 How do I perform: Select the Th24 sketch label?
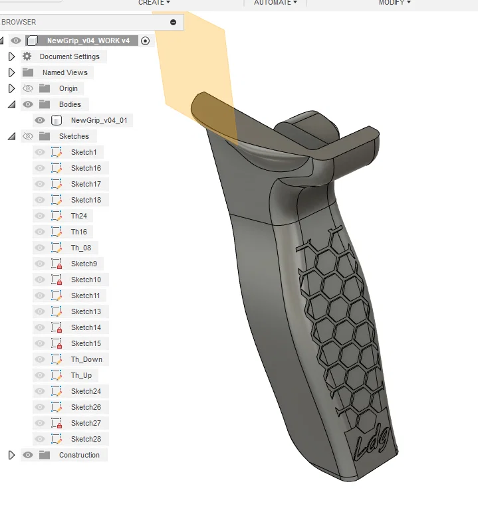(79, 216)
